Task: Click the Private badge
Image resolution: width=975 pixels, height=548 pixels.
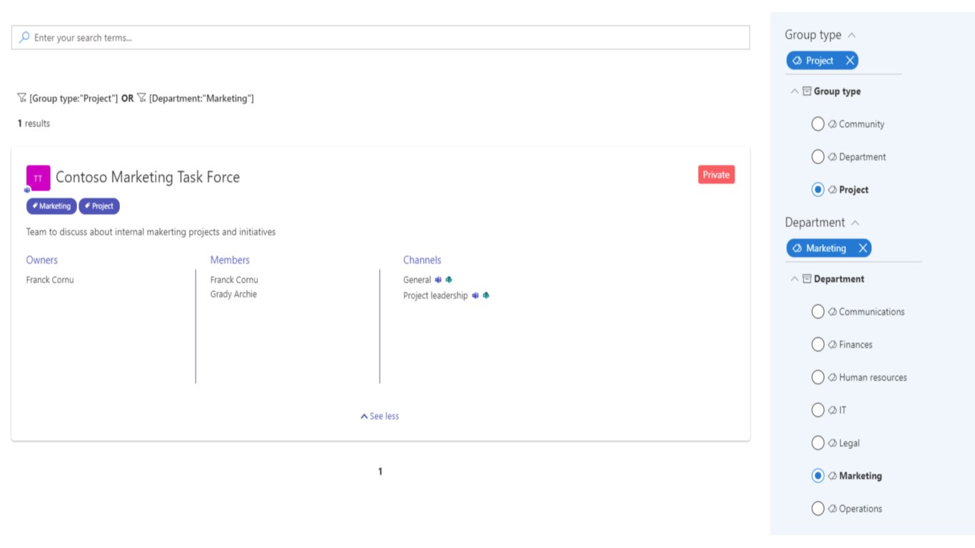Action: (716, 175)
